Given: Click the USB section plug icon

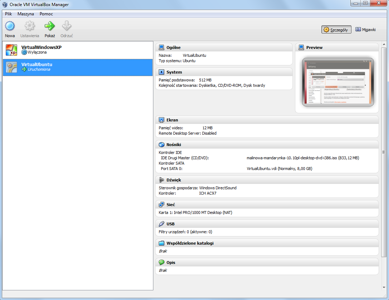Looking at the screenshot, I should (162, 224).
